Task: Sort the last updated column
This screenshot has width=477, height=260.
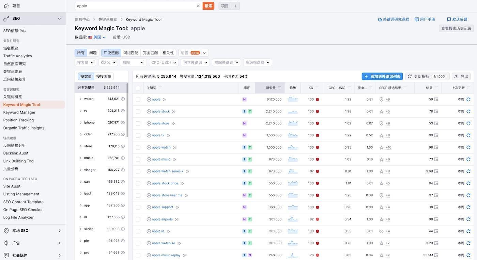Action: 468,88
